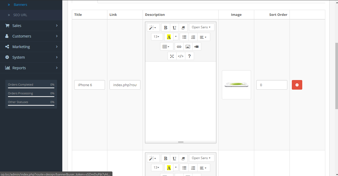Open the font size 13 dropdown

(x=157, y=37)
